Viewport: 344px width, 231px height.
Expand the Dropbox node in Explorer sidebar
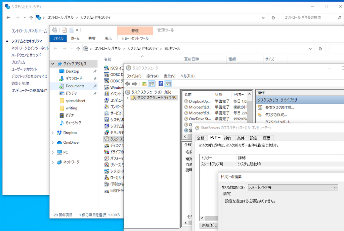pos(53,133)
